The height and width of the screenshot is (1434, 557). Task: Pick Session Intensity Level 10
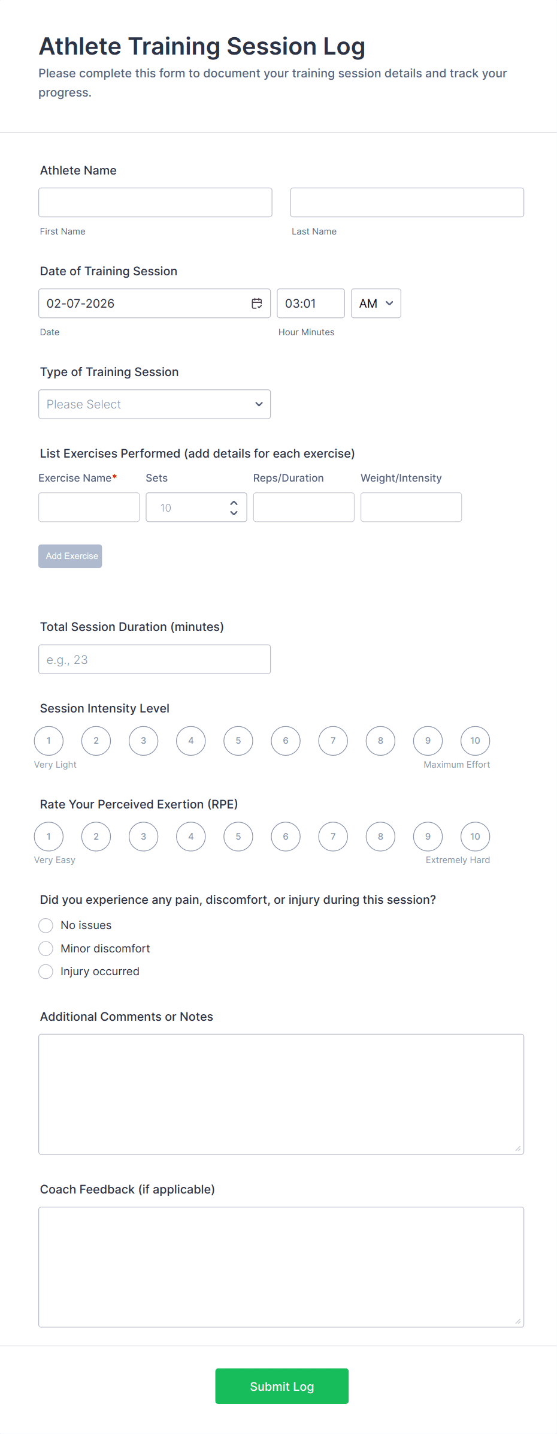click(475, 741)
